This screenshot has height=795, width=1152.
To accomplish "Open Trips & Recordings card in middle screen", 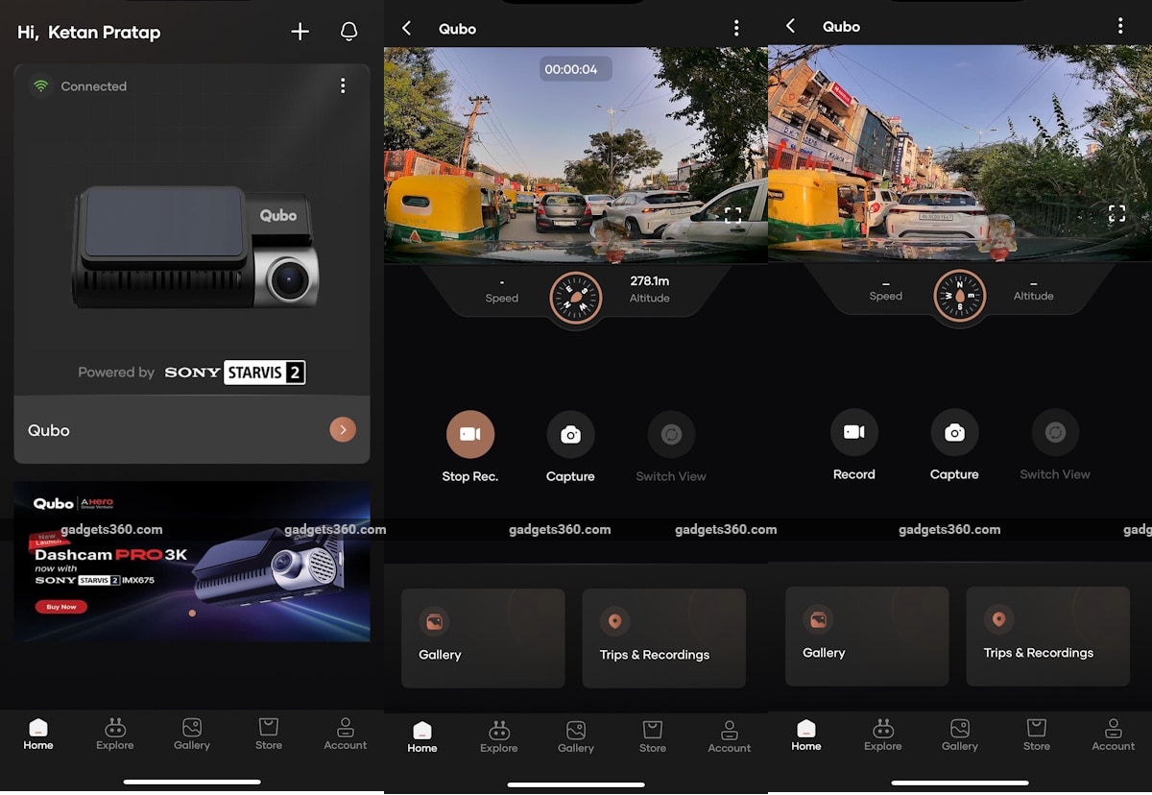I will pyautogui.click(x=664, y=638).
